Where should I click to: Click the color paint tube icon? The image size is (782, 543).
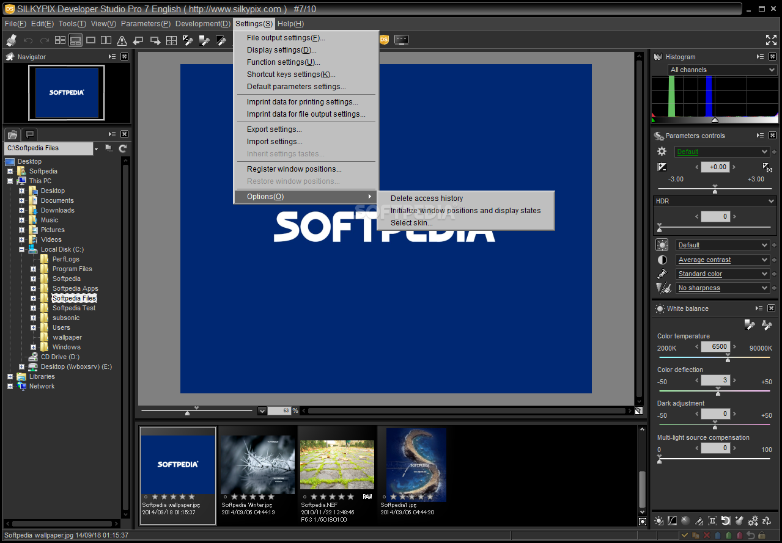[662, 274]
